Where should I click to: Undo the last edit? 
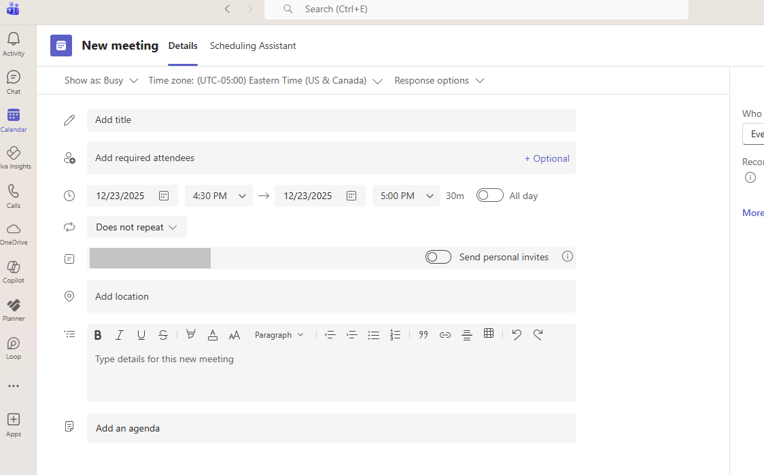point(517,335)
